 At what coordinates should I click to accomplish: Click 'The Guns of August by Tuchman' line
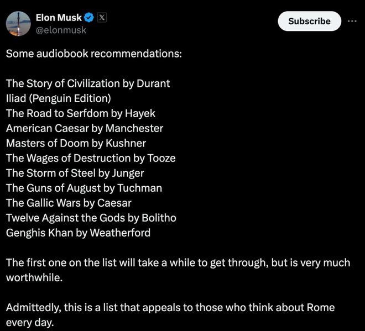84,188
